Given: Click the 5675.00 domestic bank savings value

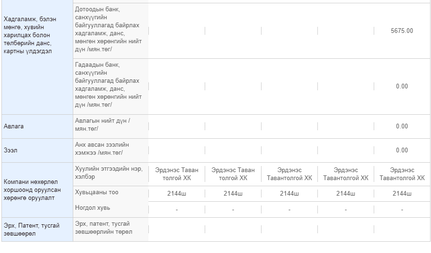Looking at the screenshot, I should pyautogui.click(x=401, y=31).
